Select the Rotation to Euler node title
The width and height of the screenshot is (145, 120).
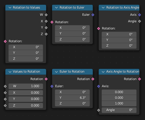tap(72, 8)
